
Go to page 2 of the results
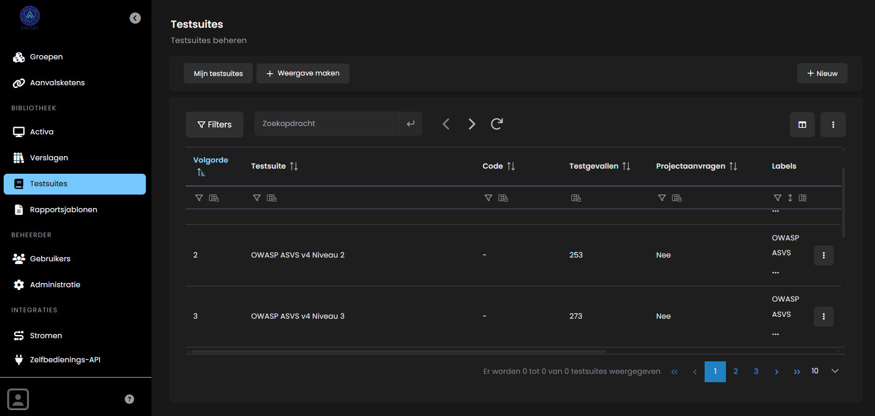(x=735, y=371)
